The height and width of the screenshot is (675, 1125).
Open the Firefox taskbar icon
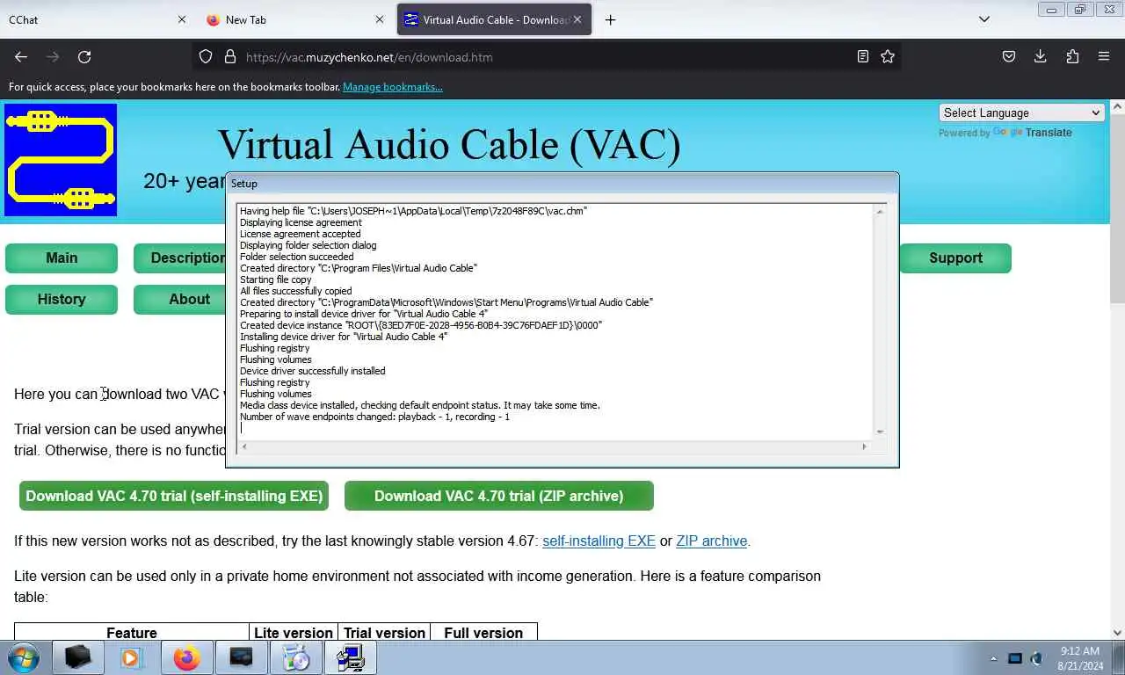(186, 657)
